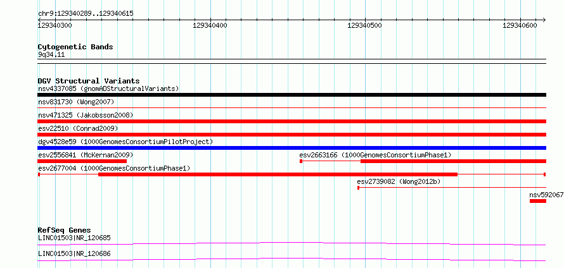Click the thin red nsv831730 variant line

(x=292, y=107)
